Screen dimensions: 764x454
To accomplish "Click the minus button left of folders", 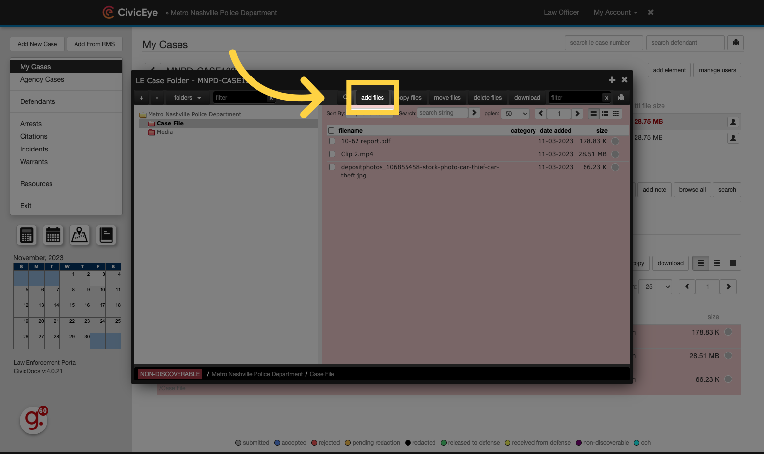I will [x=157, y=98].
